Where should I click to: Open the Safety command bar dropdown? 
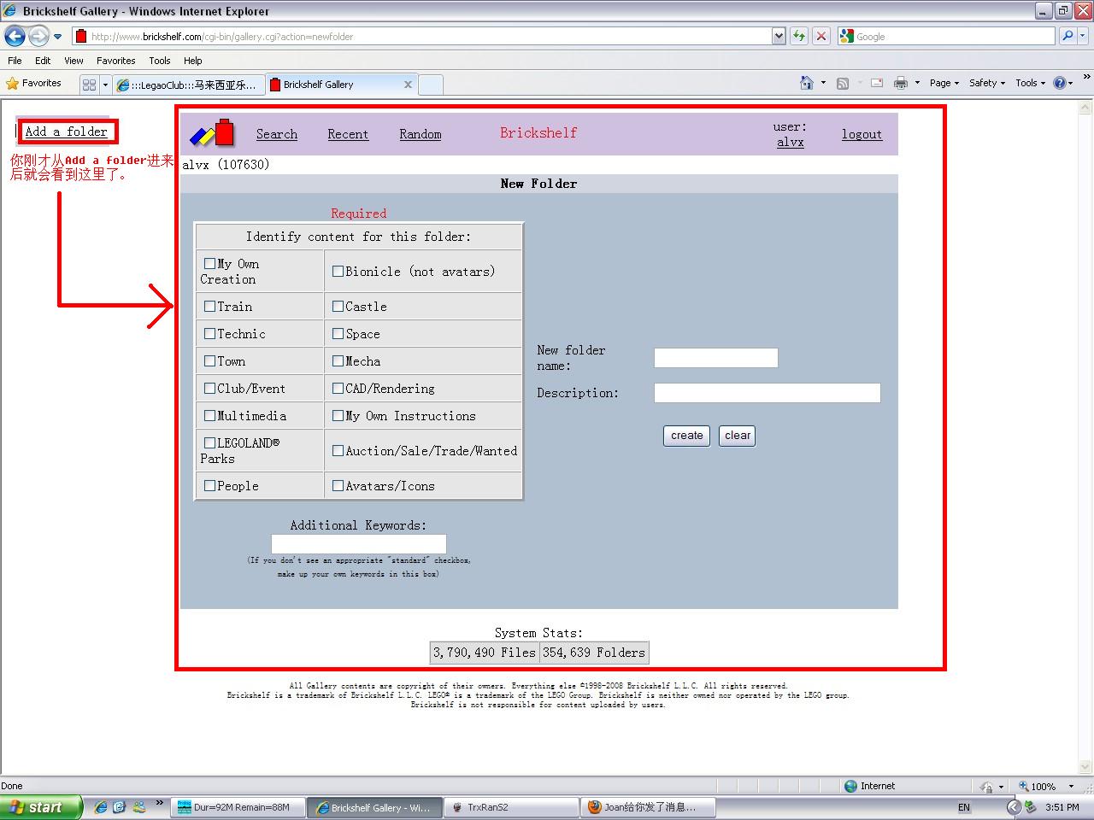987,83
